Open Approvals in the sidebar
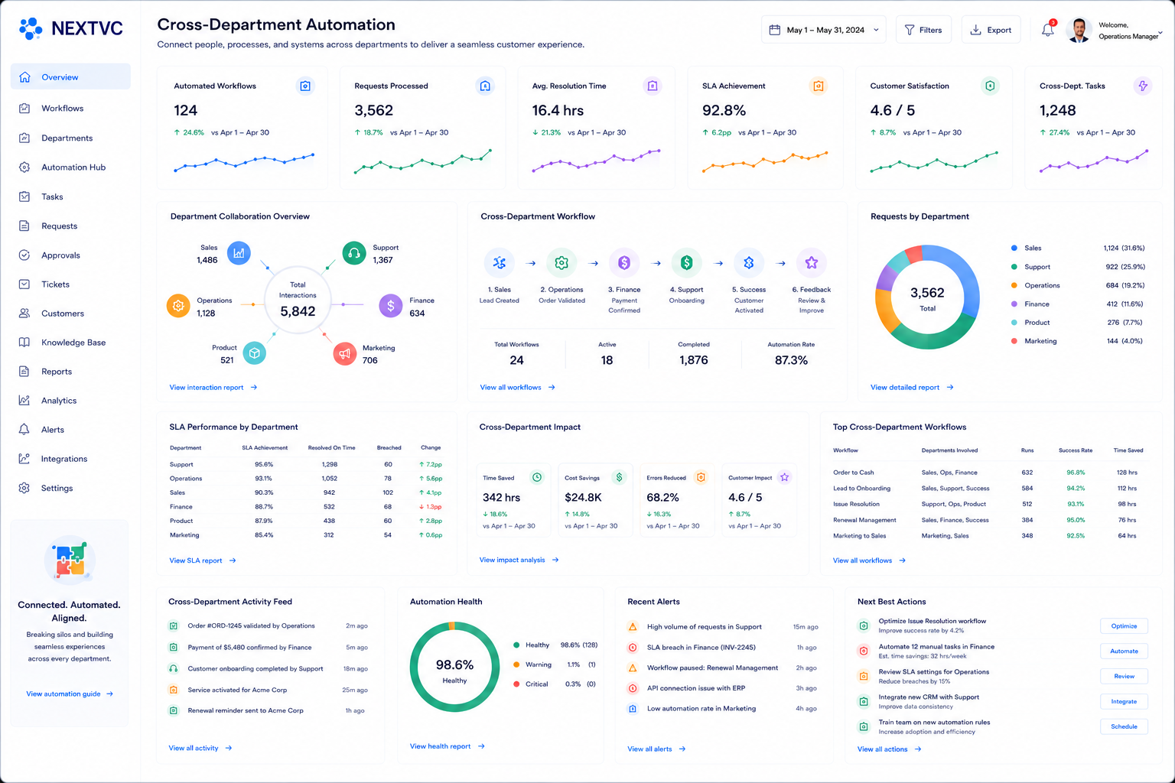 [70, 255]
